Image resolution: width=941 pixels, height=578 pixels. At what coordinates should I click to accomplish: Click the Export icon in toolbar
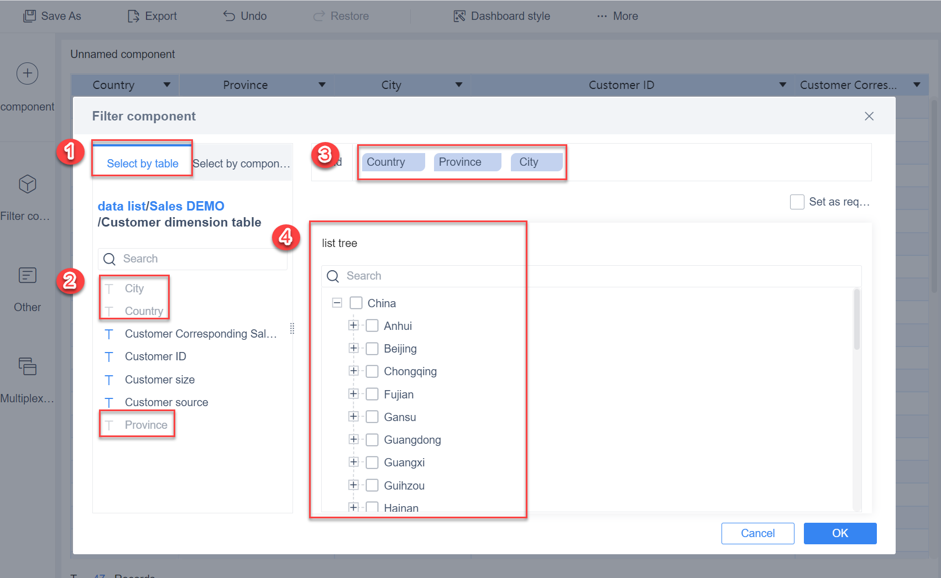tap(133, 16)
